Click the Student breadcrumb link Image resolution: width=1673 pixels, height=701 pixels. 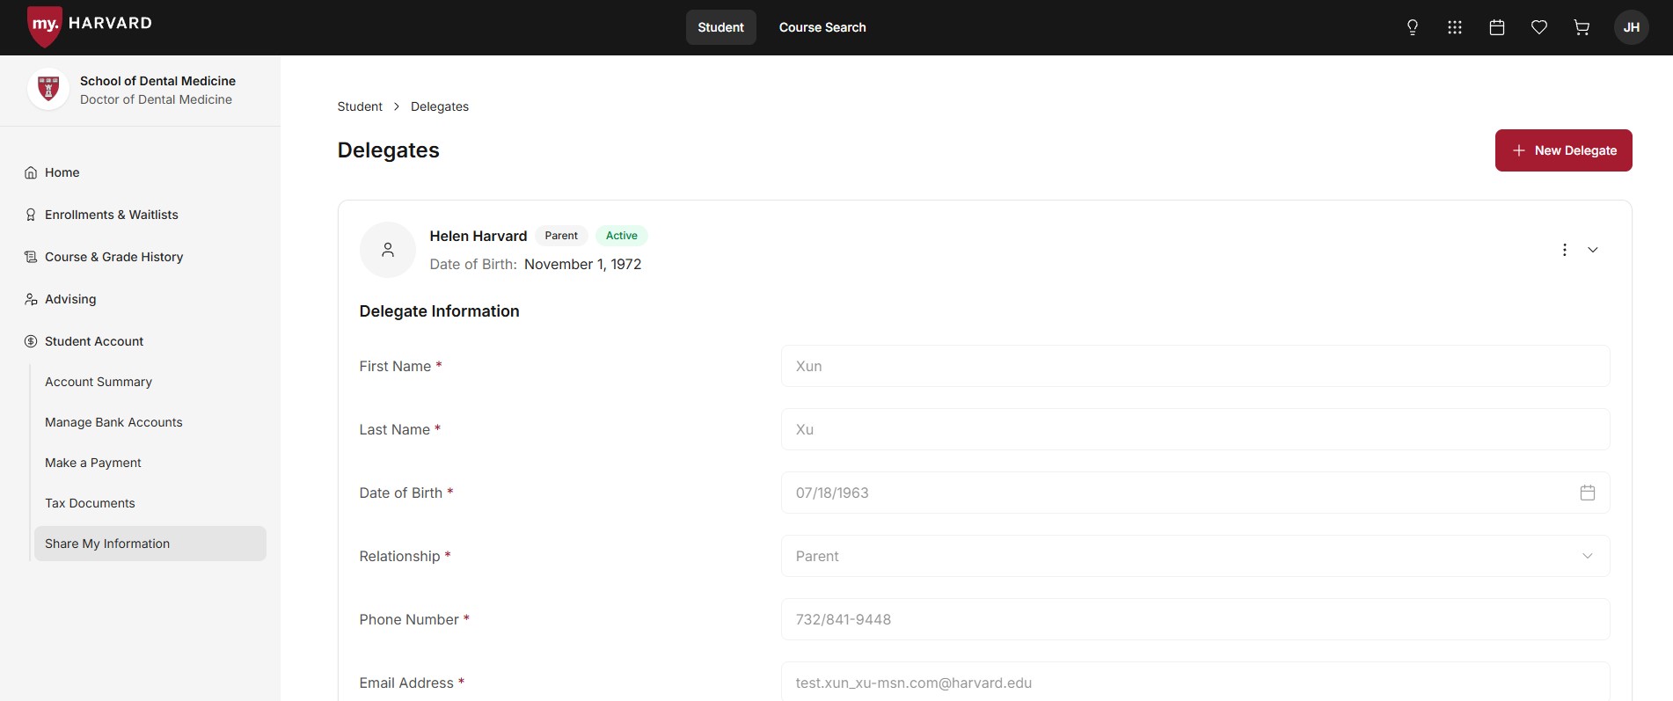[x=360, y=106]
